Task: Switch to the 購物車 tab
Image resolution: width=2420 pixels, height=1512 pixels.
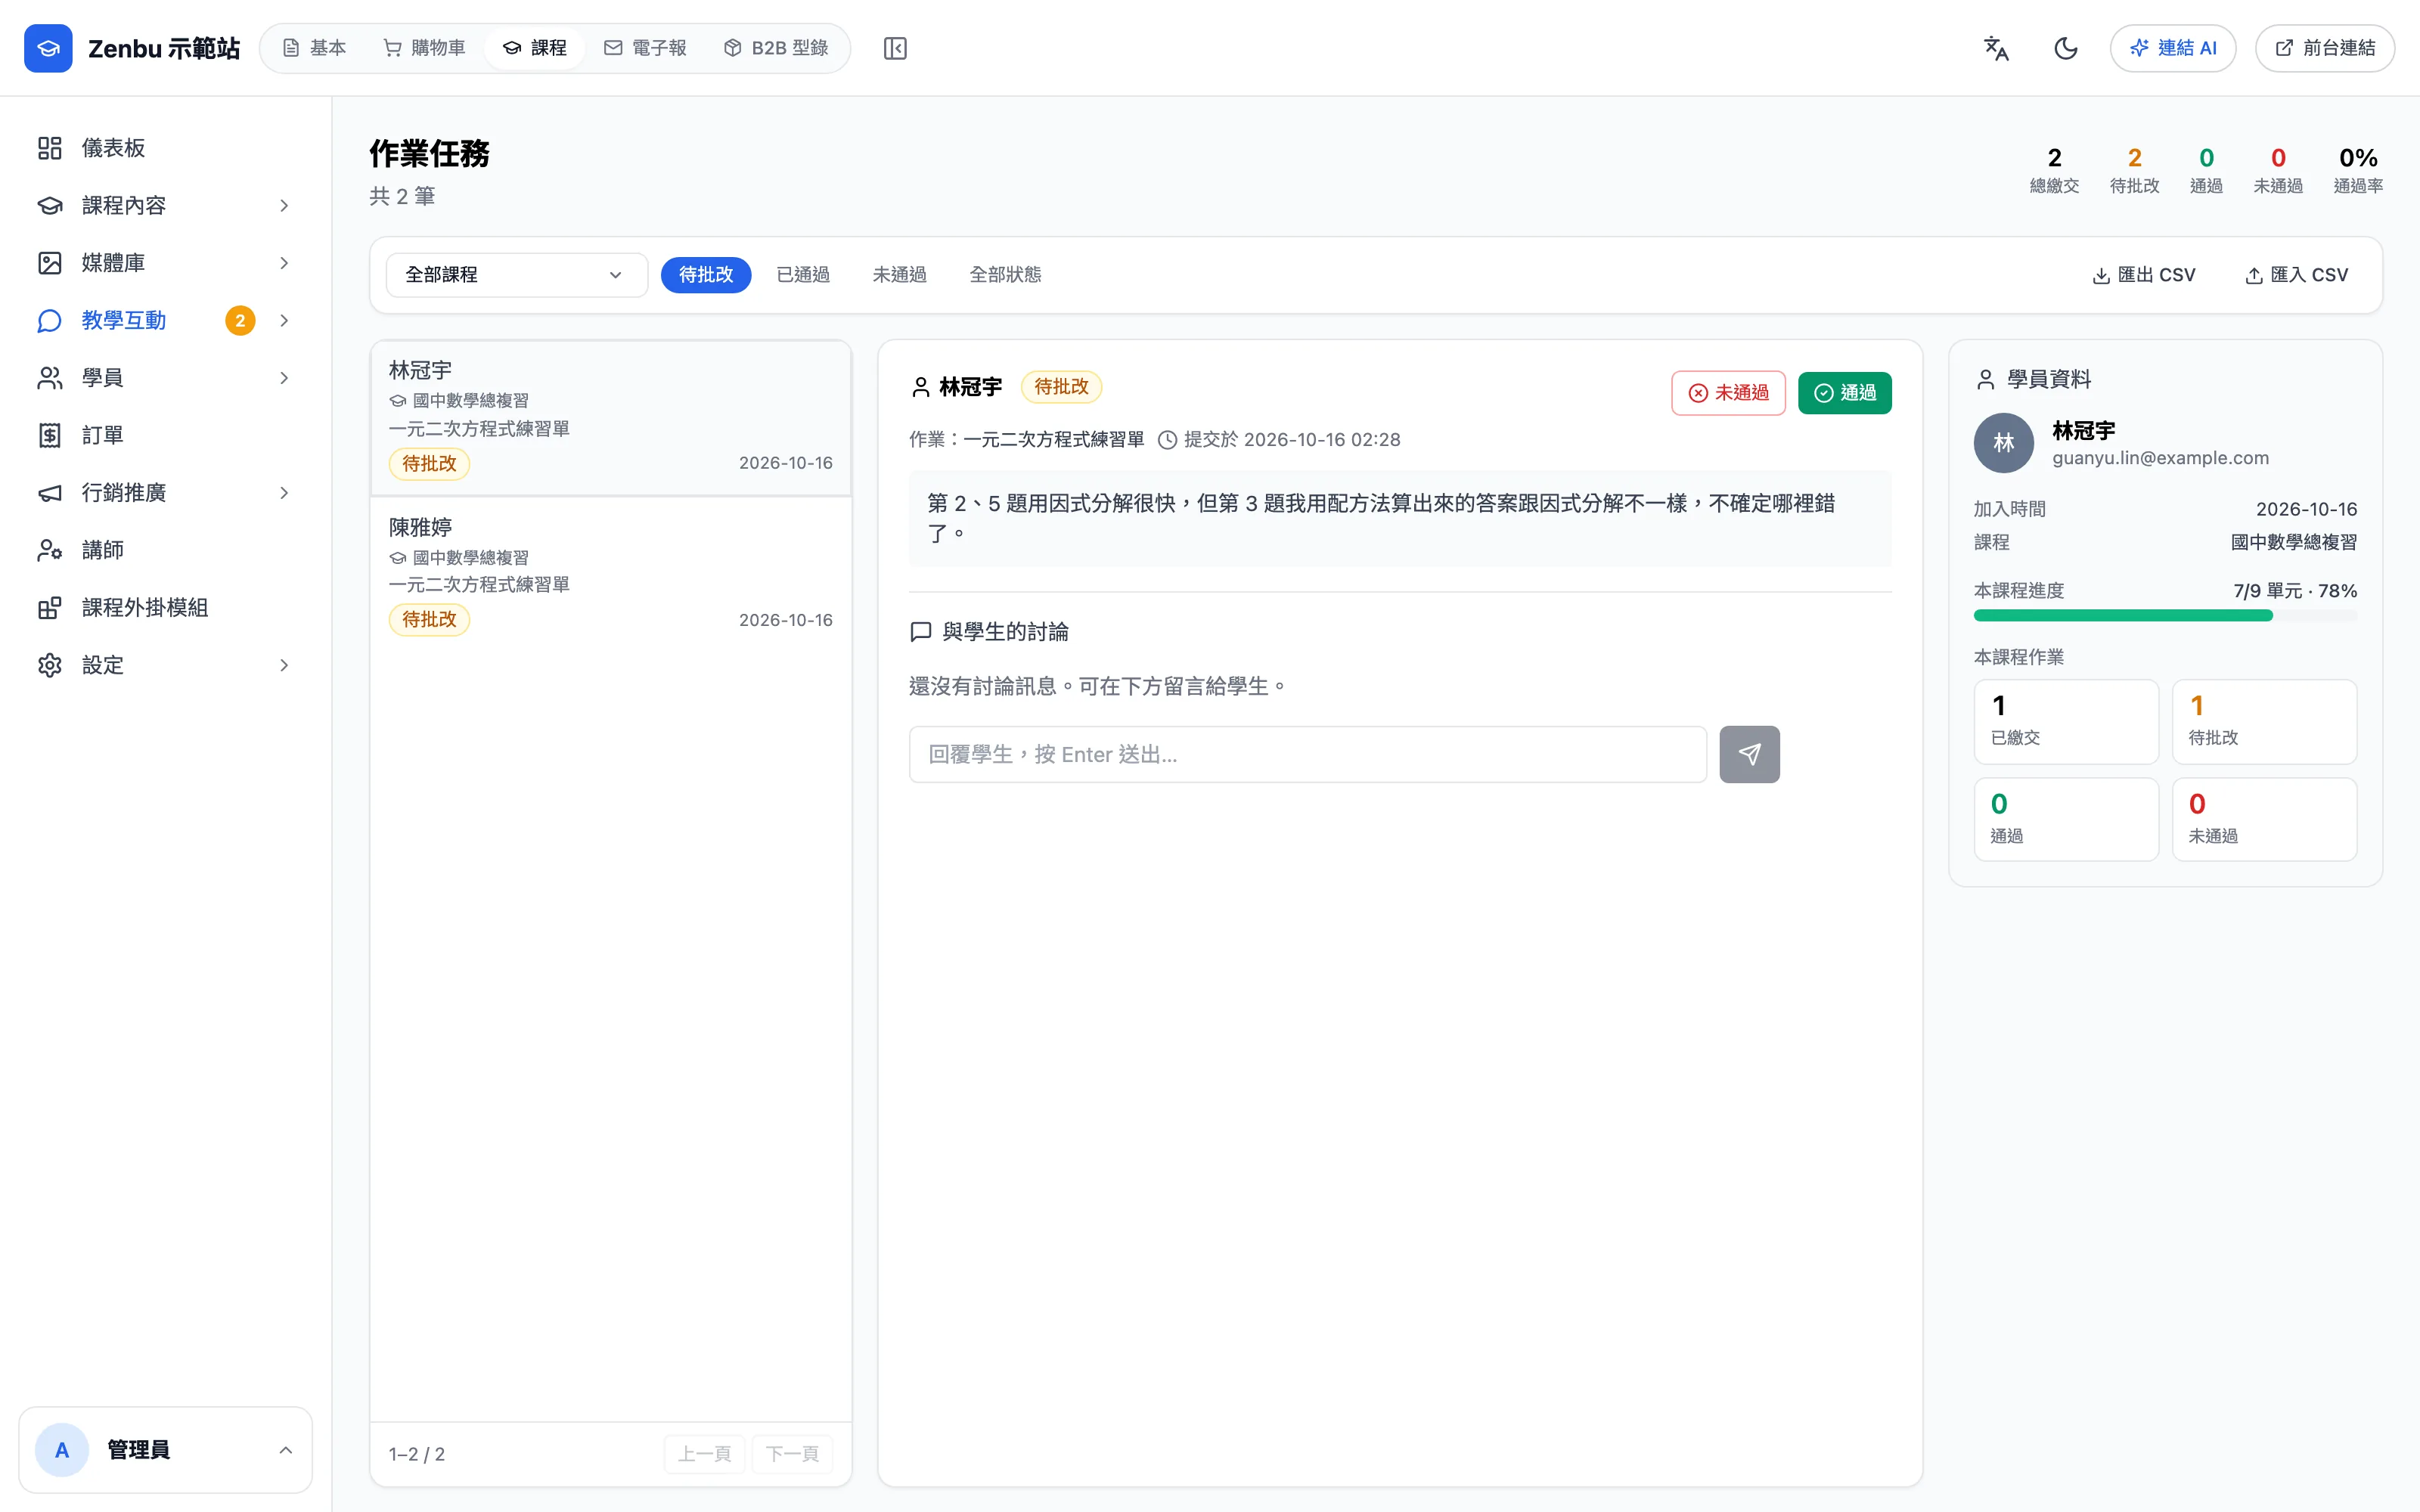Action: (x=425, y=48)
